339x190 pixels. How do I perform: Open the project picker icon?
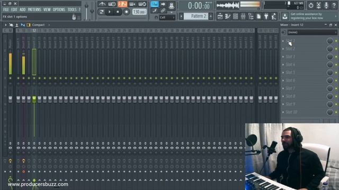[258, 16]
